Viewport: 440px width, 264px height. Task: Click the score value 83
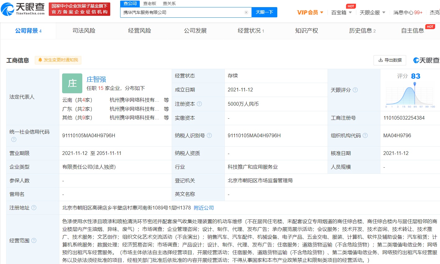coord(415,76)
